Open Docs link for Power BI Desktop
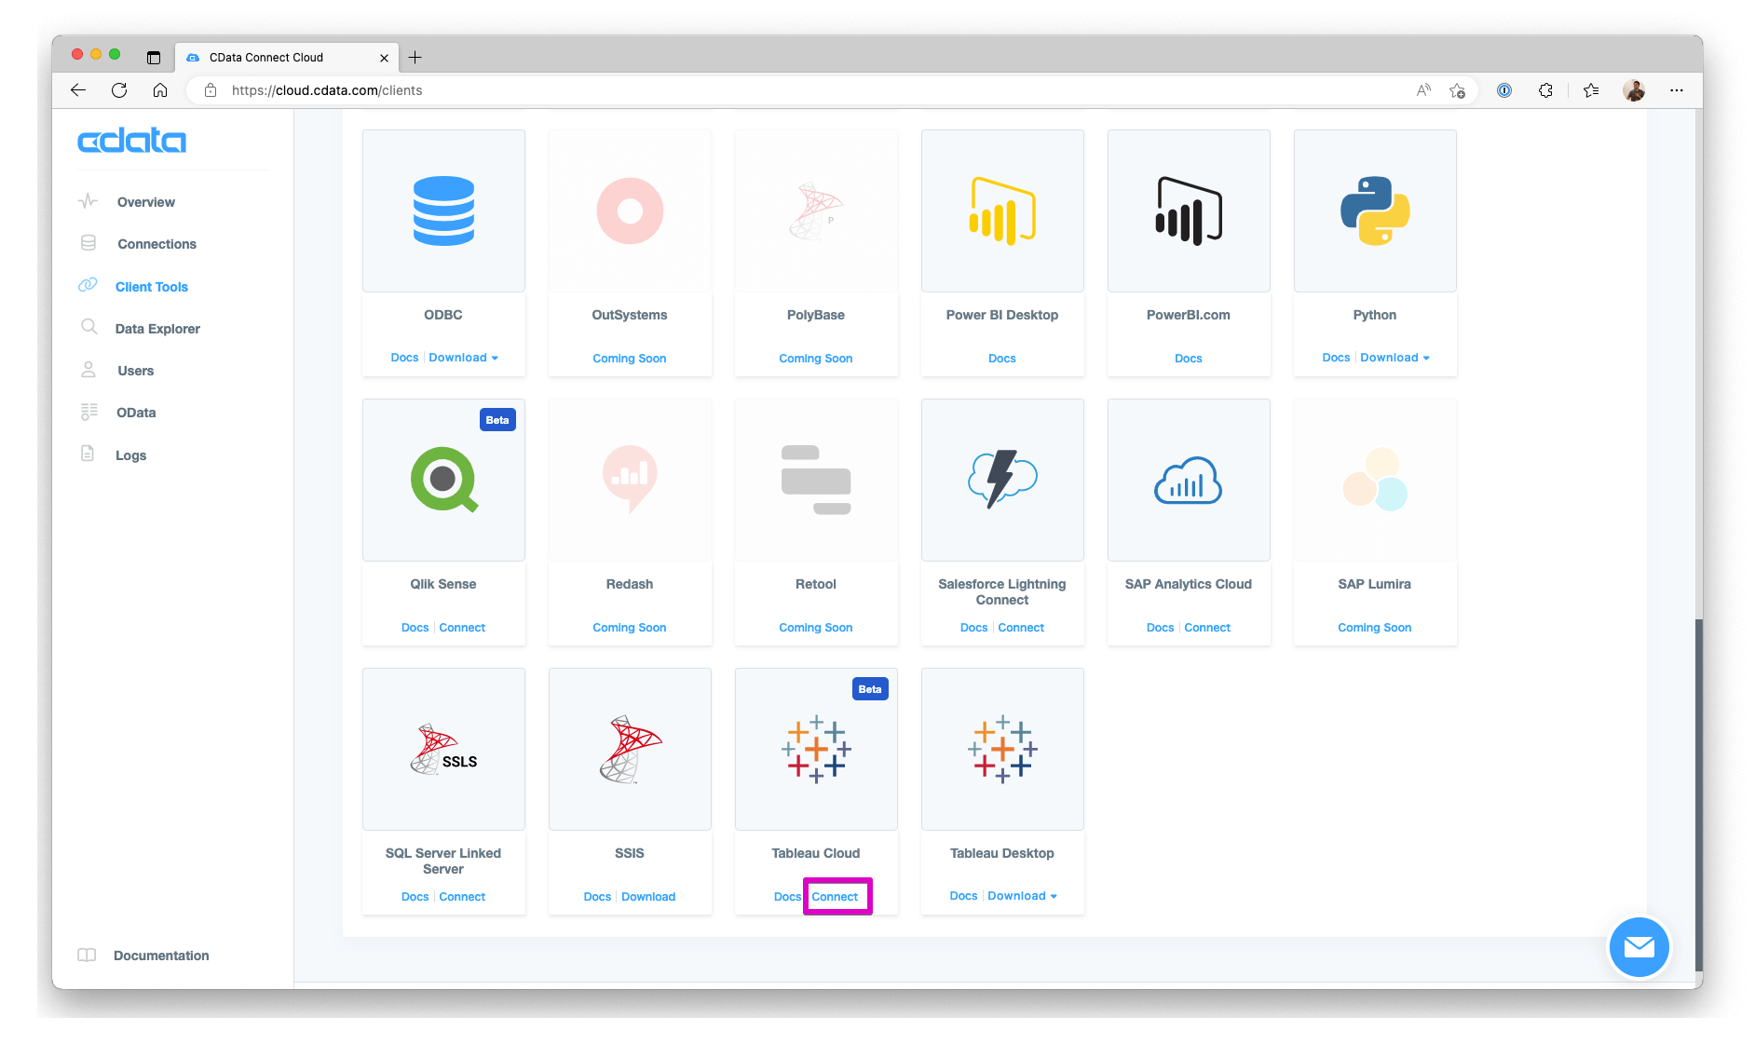This screenshot has height=1058, width=1755. tap(1002, 359)
